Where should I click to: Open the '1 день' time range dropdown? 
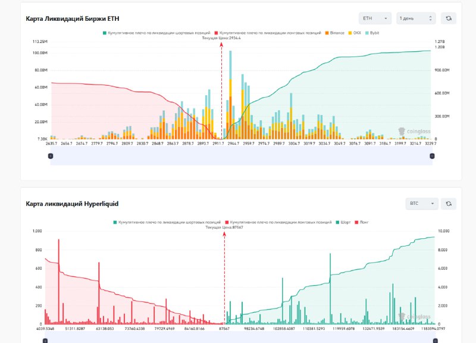point(416,18)
